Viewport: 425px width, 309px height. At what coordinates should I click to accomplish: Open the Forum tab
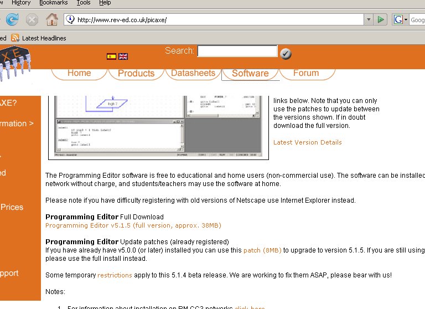click(306, 73)
